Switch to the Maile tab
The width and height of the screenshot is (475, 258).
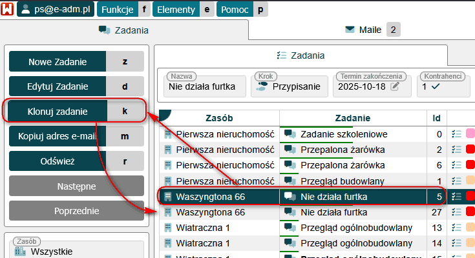click(372, 29)
